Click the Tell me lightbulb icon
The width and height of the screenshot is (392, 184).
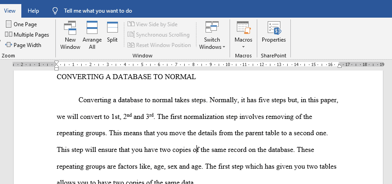tap(55, 11)
